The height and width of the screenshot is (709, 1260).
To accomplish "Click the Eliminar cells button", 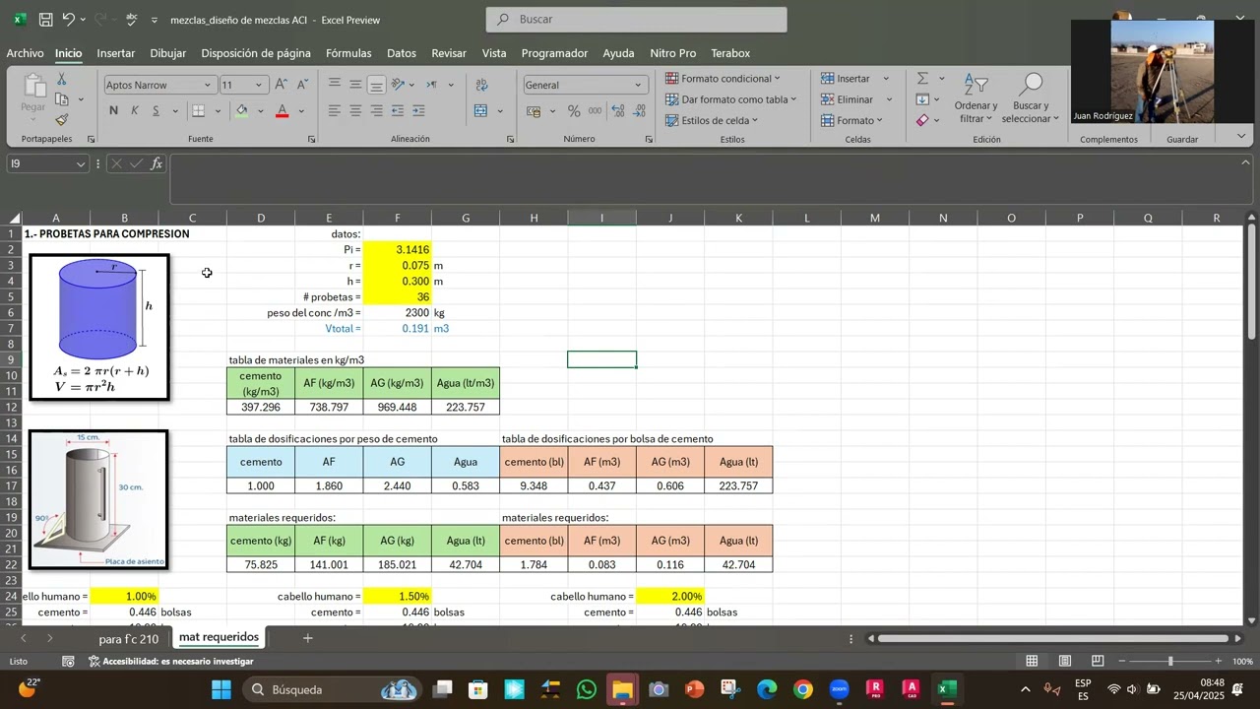I will 847,99.
